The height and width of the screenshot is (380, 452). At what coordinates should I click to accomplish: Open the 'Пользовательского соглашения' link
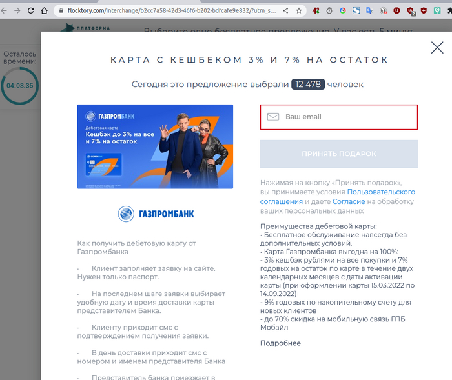(338, 197)
